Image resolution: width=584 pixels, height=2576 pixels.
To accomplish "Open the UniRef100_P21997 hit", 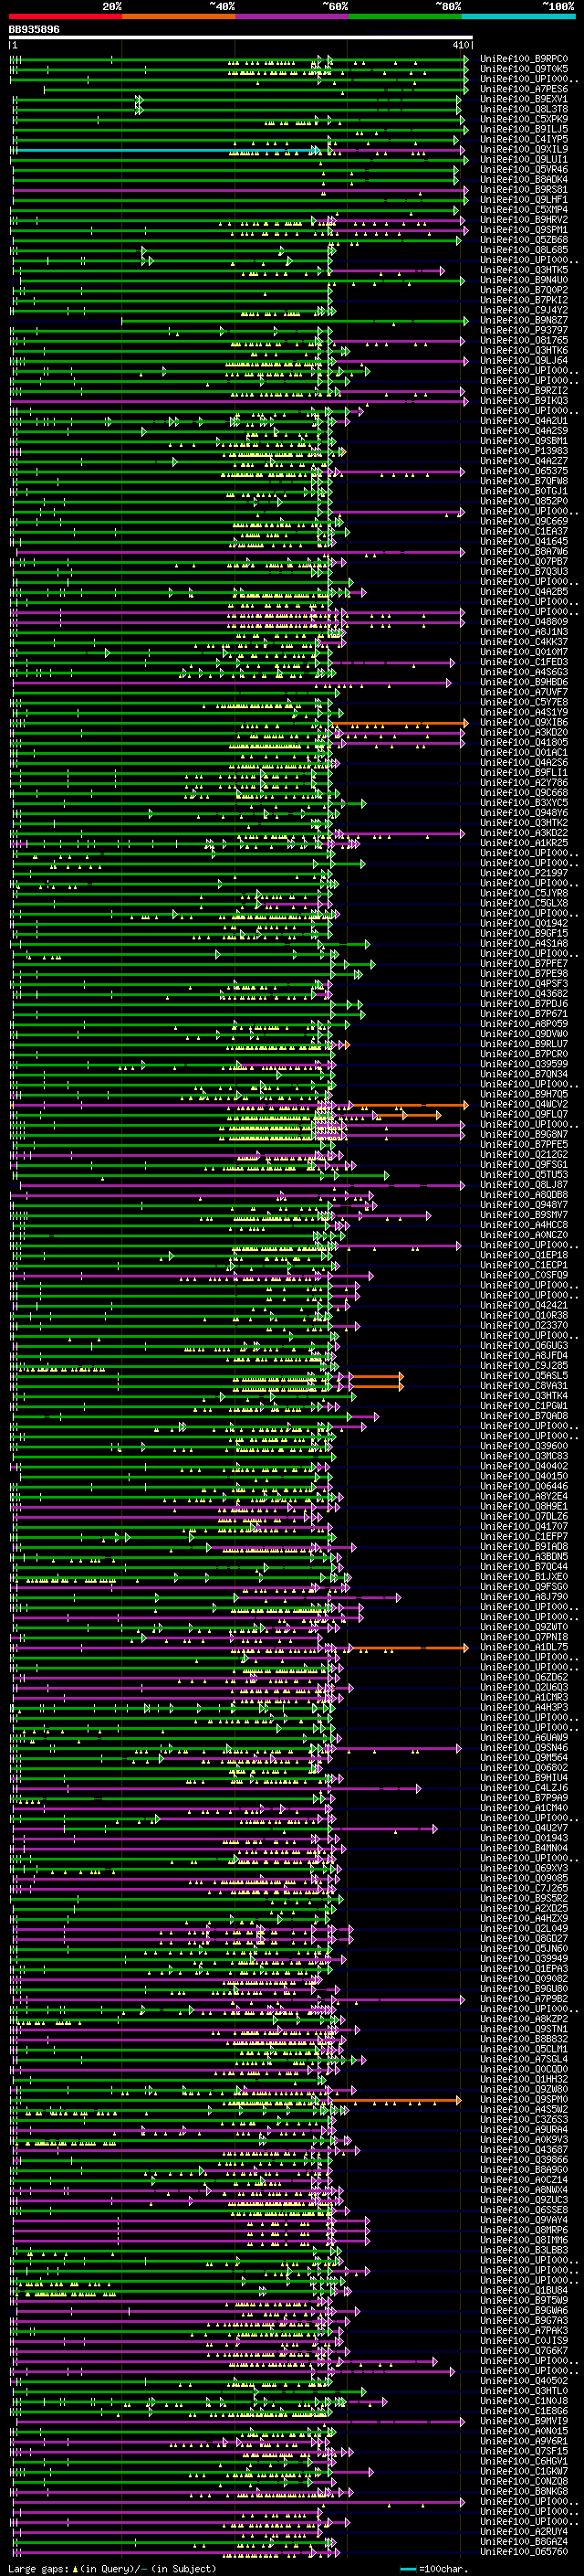I will point(523,872).
